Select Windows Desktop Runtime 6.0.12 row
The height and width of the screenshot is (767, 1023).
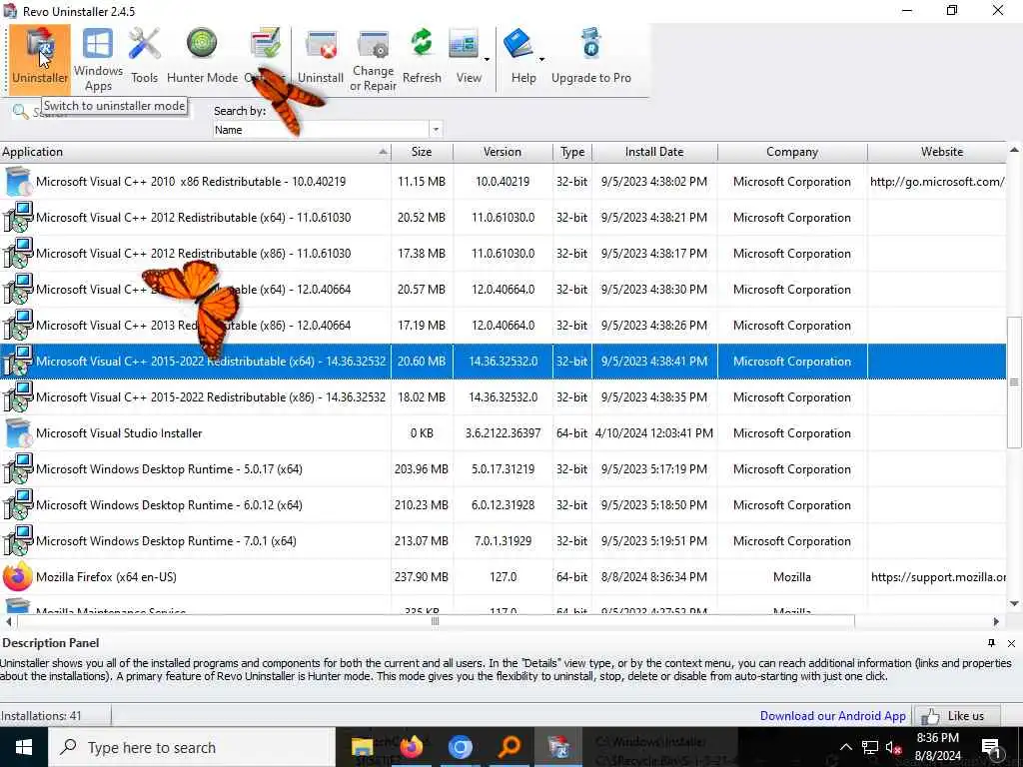click(504, 504)
